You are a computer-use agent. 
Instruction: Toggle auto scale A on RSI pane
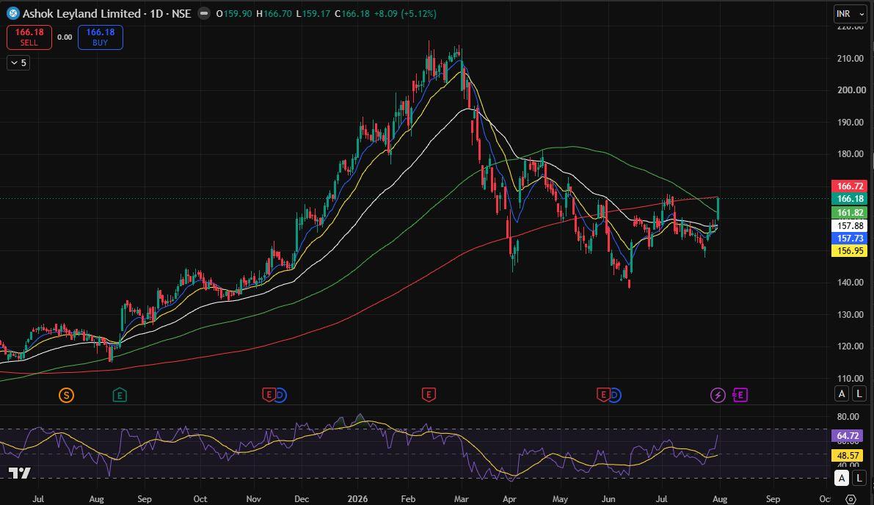click(x=842, y=479)
